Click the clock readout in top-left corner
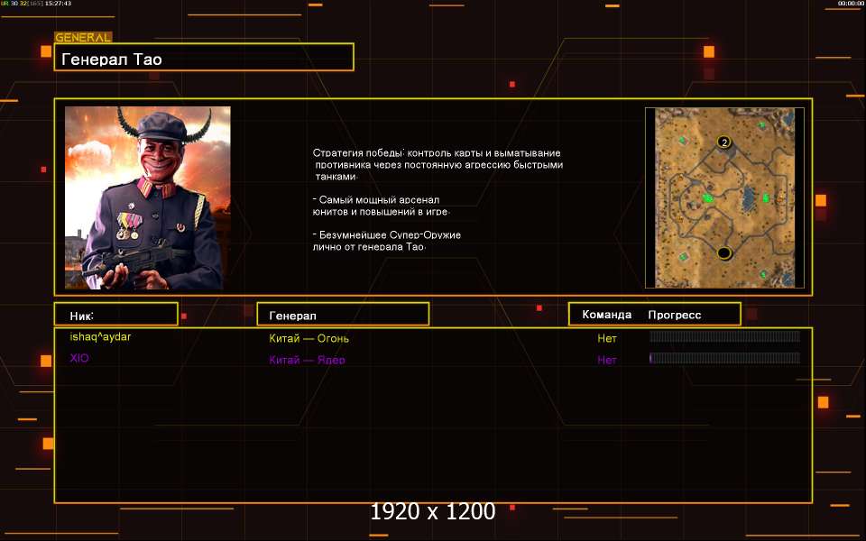 coord(55,4)
